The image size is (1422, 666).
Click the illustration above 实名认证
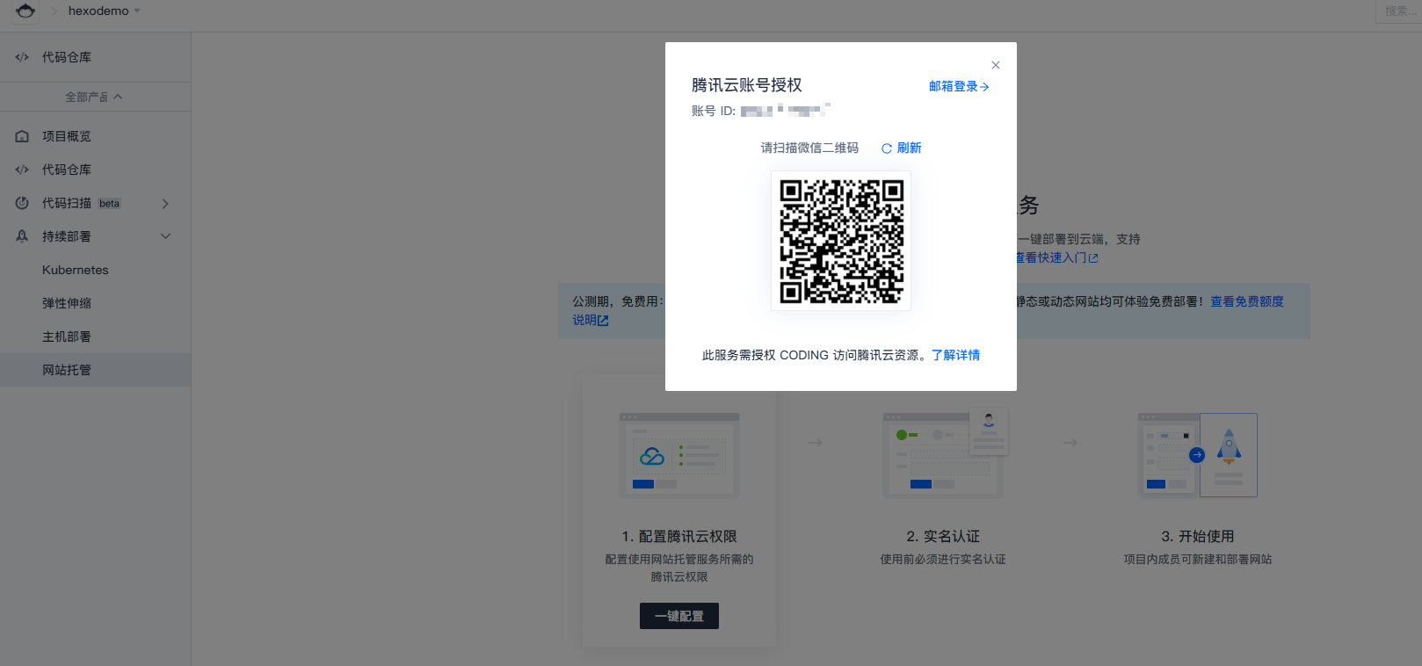pyautogui.click(x=945, y=453)
